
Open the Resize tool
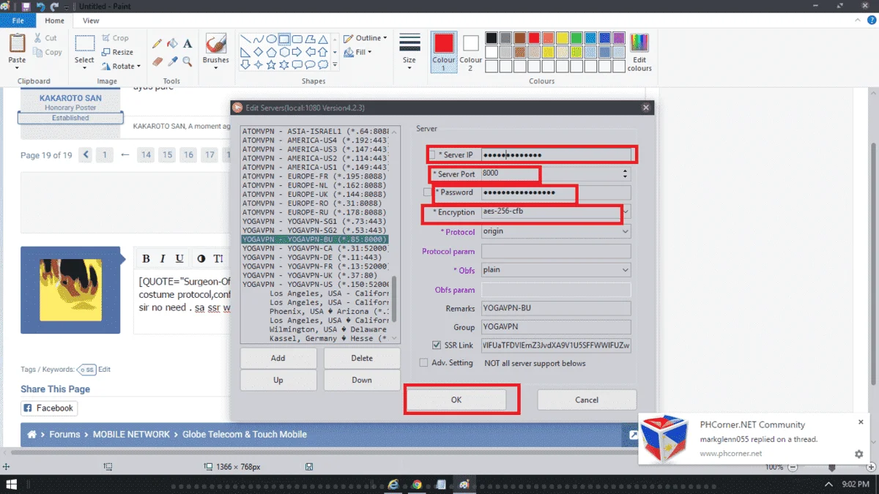[117, 52]
